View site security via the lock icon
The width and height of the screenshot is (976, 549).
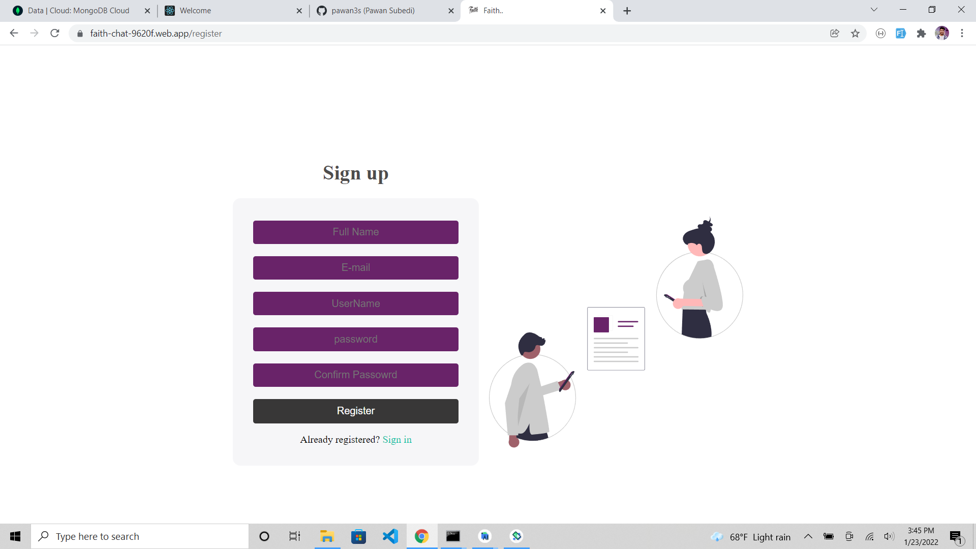80,34
